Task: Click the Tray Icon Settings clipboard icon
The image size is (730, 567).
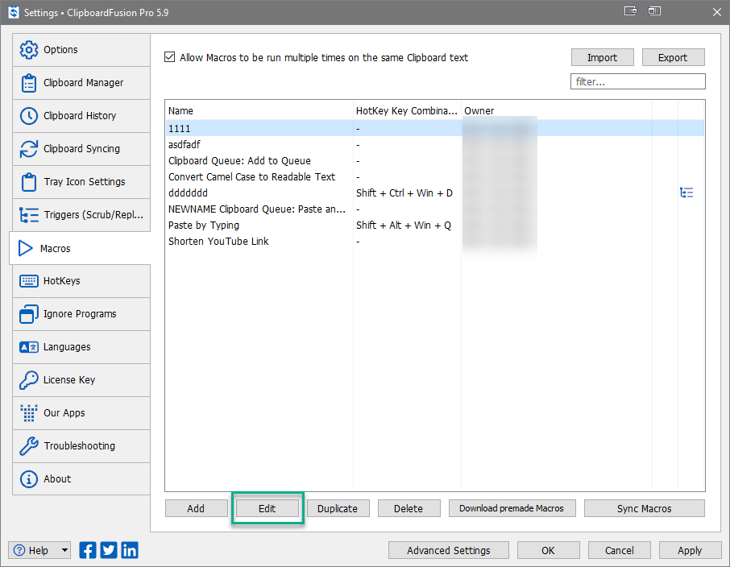Action: tap(29, 182)
